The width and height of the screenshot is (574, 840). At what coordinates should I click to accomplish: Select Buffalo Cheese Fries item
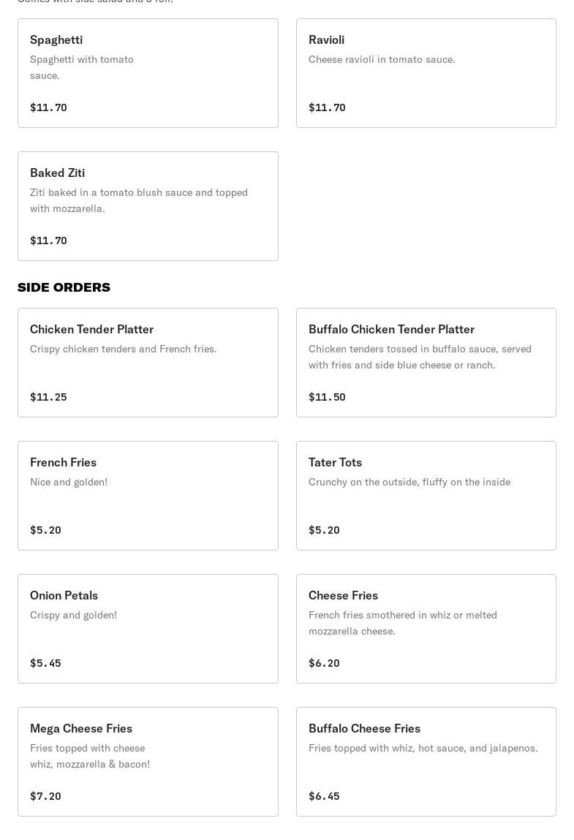(426, 762)
